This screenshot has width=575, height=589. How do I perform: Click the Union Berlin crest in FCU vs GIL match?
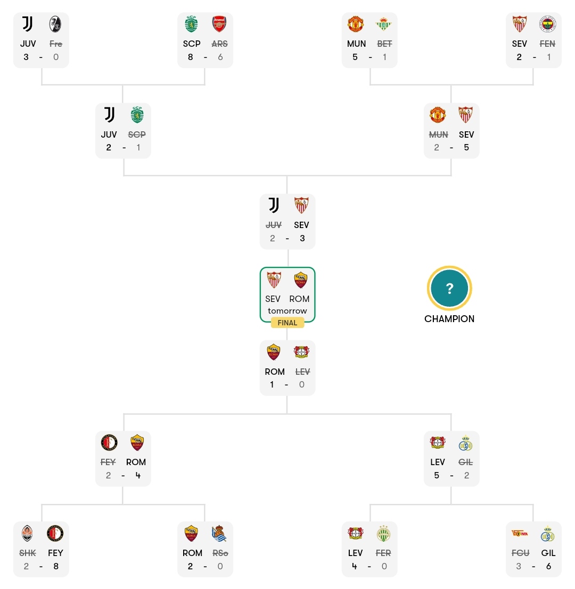pyautogui.click(x=520, y=533)
